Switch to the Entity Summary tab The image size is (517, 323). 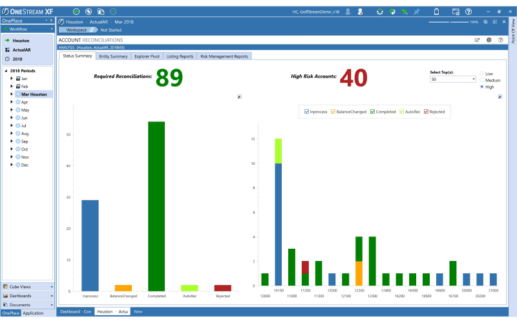coord(113,56)
